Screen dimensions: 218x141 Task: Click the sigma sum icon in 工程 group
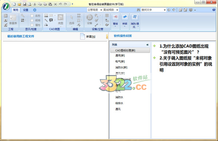pos(5,20)
